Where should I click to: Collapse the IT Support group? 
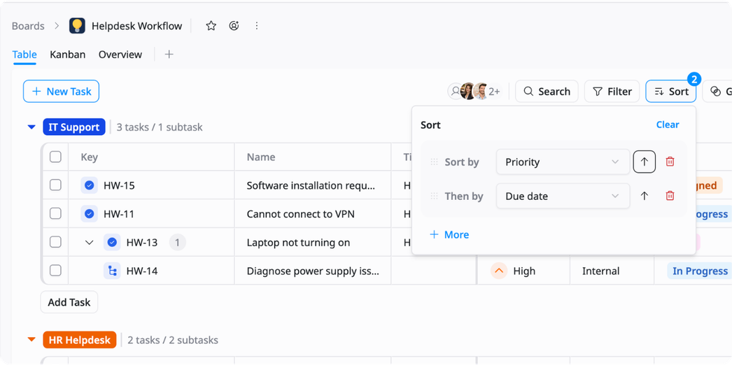(31, 127)
